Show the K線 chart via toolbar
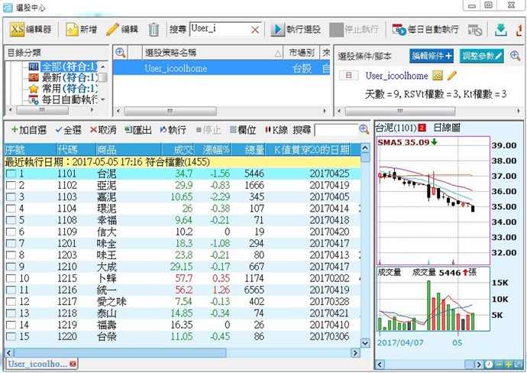This screenshot has width=527, height=373. pos(275,130)
